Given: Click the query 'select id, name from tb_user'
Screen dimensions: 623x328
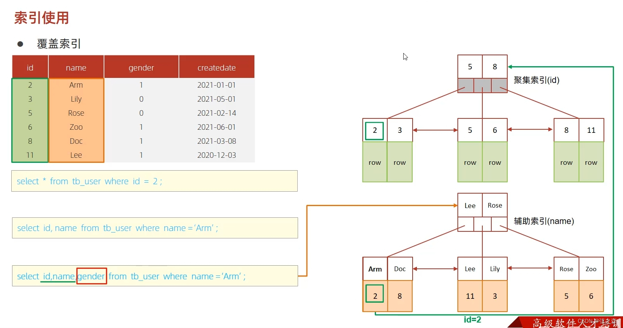Looking at the screenshot, I should [155, 228].
